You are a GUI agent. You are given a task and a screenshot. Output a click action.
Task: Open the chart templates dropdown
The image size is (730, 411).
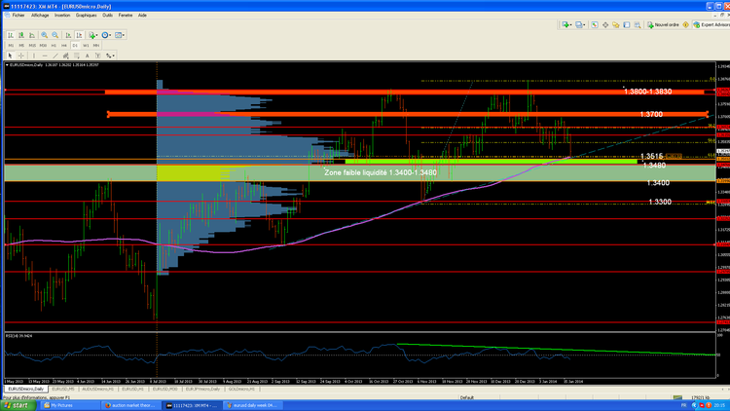[x=121, y=35]
